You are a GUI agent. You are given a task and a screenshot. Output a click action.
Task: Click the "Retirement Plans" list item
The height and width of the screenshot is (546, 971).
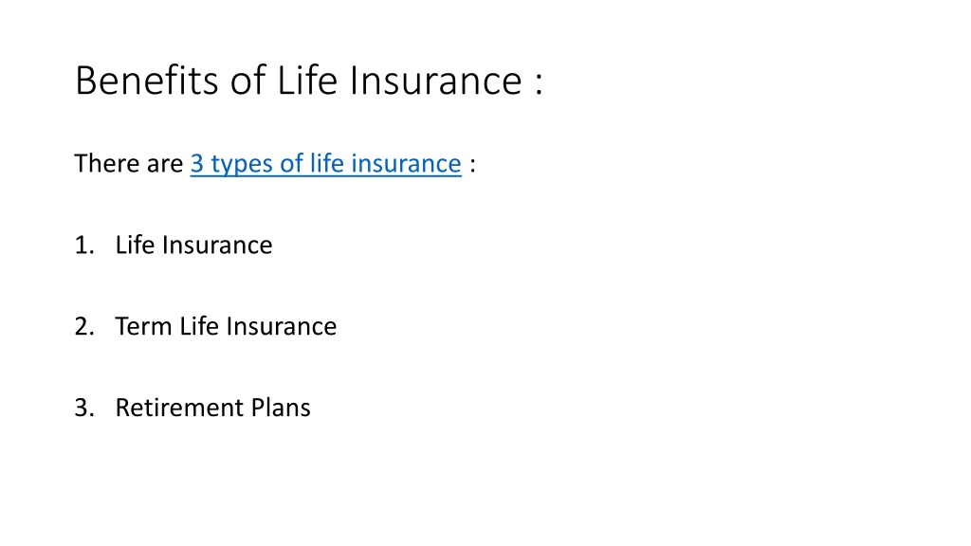213,408
